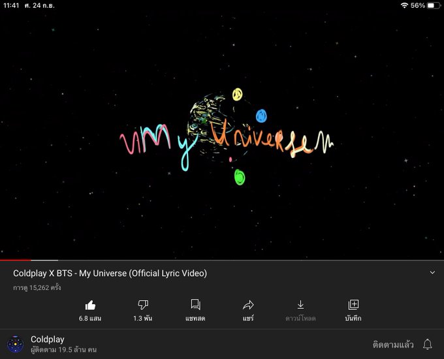Image resolution: width=444 pixels, height=359 pixels.
Task: Tap the 1.3 พัน dislikes count
Action: 143,319
